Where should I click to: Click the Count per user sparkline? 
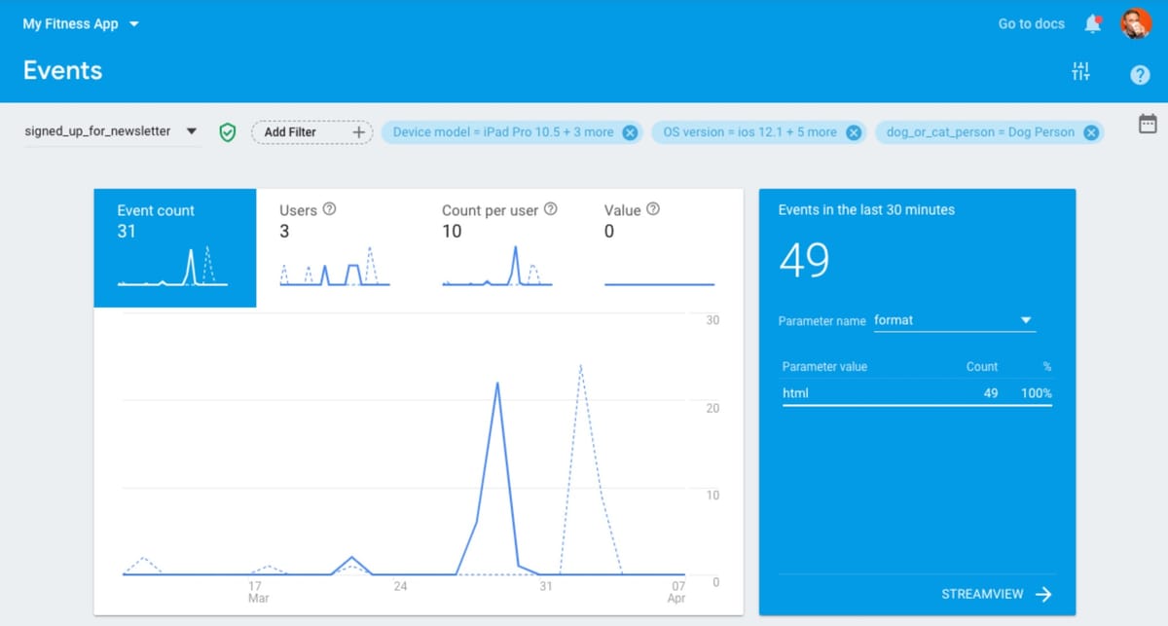497,266
